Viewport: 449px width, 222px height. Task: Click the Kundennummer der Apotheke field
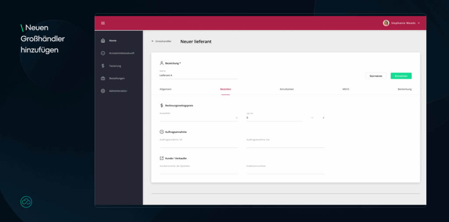tap(199, 170)
